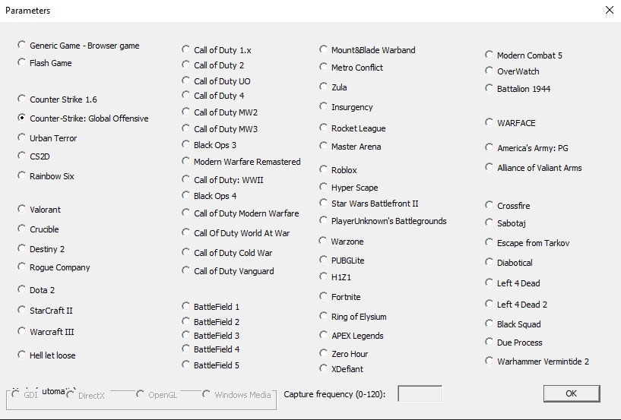Select OverWatch game option
This screenshot has height=420, width=621.
(x=490, y=71)
